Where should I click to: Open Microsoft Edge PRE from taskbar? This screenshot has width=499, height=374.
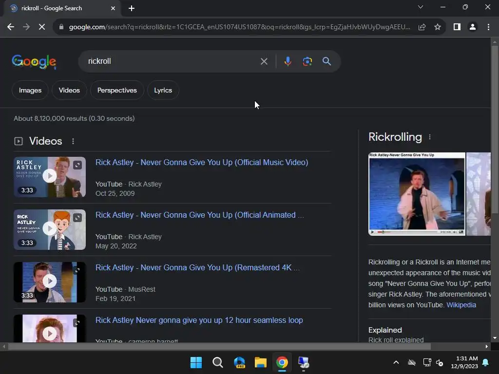[239, 362]
